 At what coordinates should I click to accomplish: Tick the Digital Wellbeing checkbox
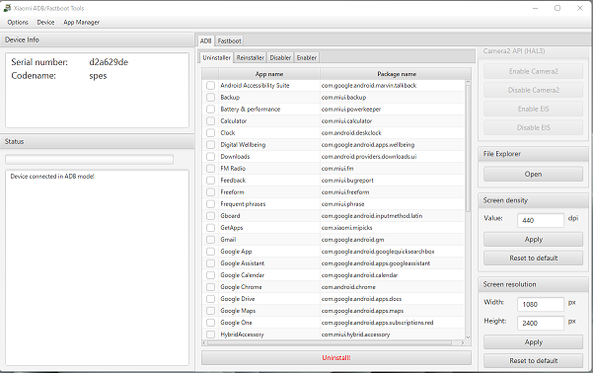click(x=210, y=145)
